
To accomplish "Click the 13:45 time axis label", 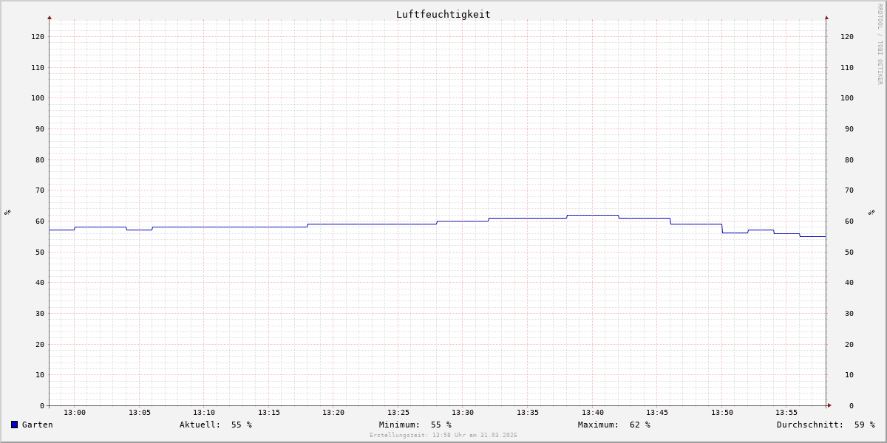I will click(x=657, y=413).
